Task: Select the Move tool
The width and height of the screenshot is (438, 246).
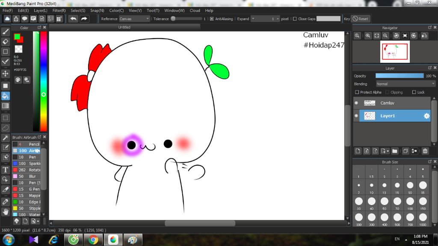Action: [6, 73]
